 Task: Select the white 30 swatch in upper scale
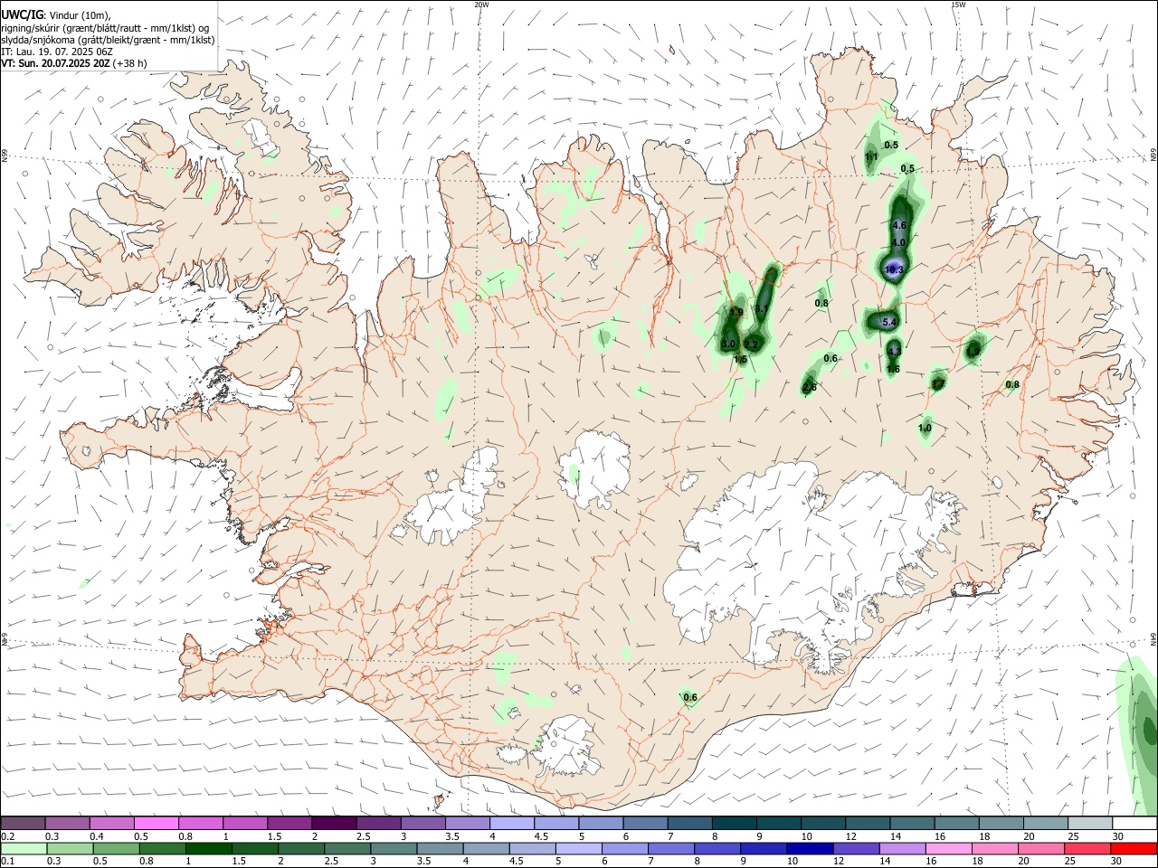coord(1134,823)
